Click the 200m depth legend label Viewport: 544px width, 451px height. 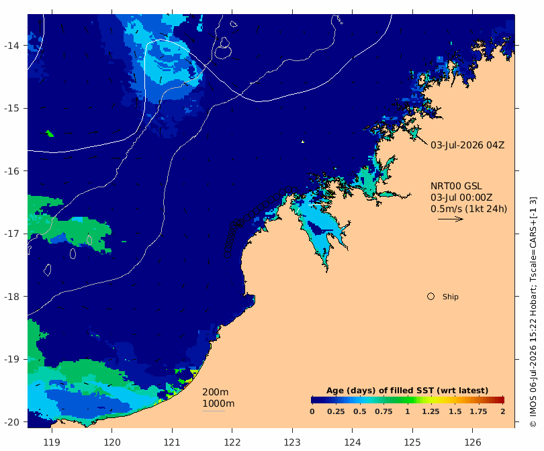(x=215, y=392)
